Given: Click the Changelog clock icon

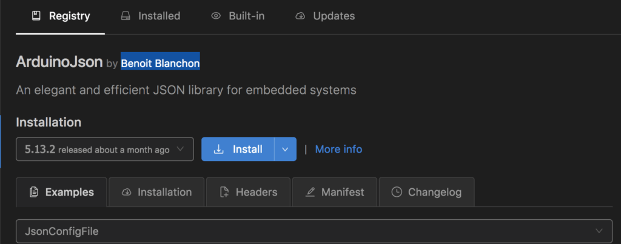Looking at the screenshot, I should (397, 193).
